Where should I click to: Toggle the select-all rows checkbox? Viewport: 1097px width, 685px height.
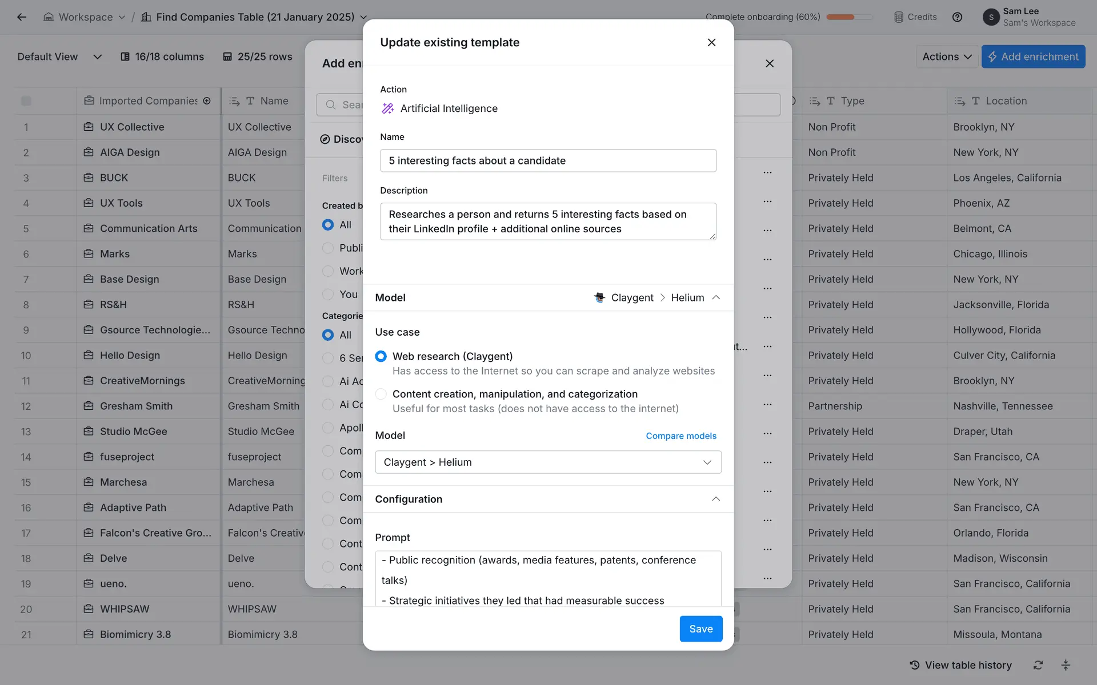26,101
